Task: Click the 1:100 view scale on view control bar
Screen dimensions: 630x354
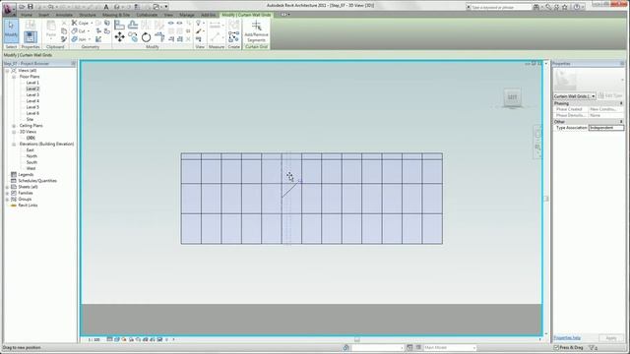Action: point(94,339)
